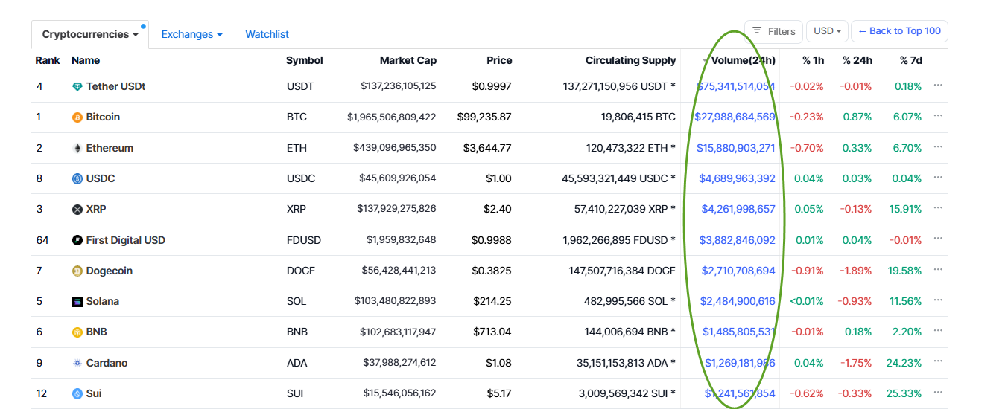Image resolution: width=1005 pixels, height=409 pixels.
Task: Open more options for Cardano row
Action: point(938,362)
